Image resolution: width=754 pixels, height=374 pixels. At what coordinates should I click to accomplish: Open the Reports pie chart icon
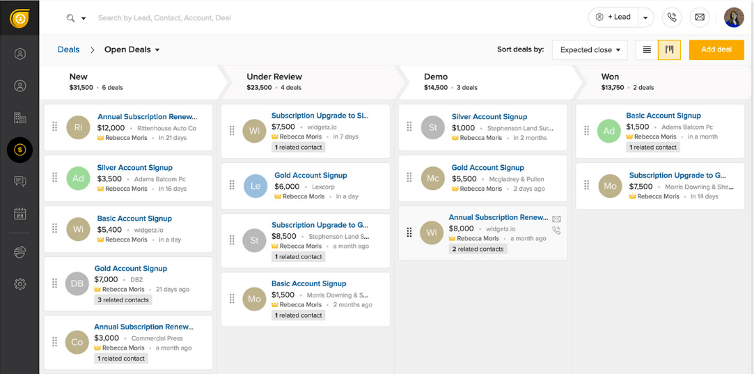[19, 252]
